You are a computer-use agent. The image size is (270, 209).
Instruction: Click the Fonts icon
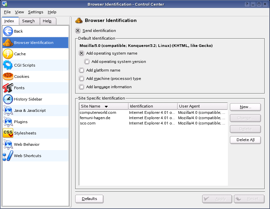[x=8, y=88]
